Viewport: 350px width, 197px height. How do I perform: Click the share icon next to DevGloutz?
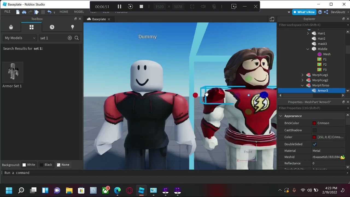point(326,12)
